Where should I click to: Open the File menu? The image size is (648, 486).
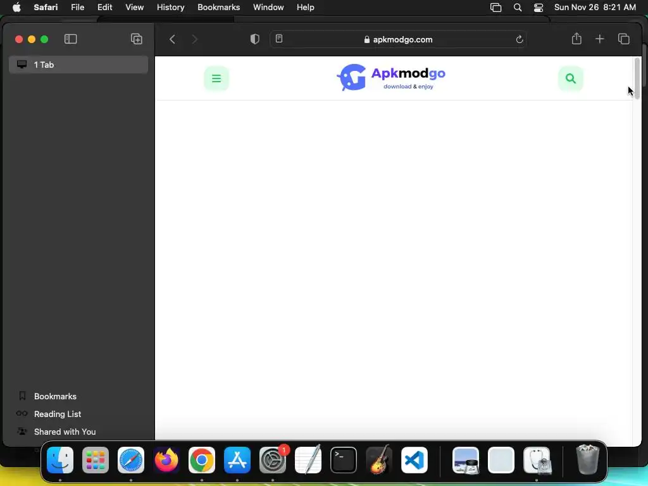tap(77, 8)
